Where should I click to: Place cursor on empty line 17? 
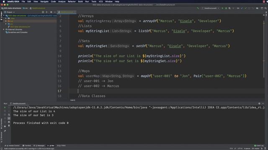[x=167, y=91]
